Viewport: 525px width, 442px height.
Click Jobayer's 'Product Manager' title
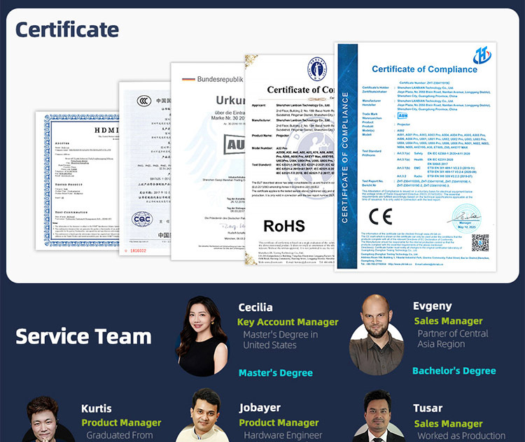(x=279, y=422)
